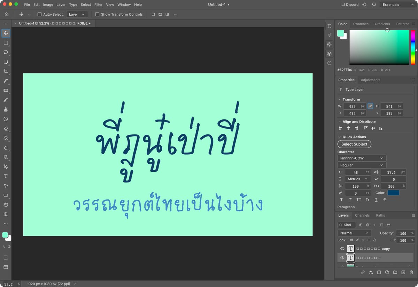Select the History Brush tool
The image size is (418, 287).
point(6,119)
